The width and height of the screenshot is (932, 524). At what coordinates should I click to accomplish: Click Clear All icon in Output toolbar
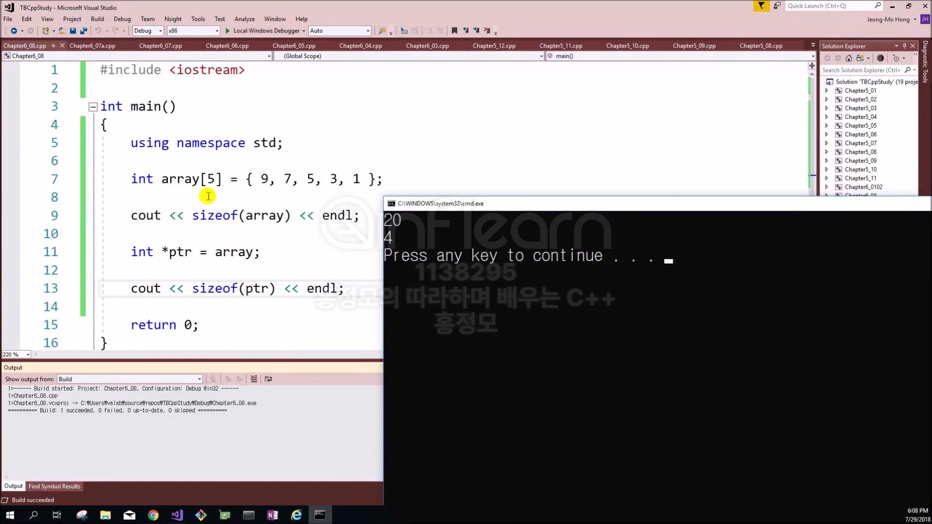[x=254, y=379]
